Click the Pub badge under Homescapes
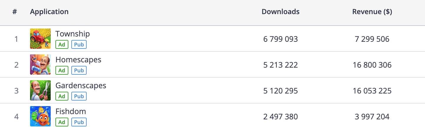This screenshot has height=127, width=425. pos(79,71)
